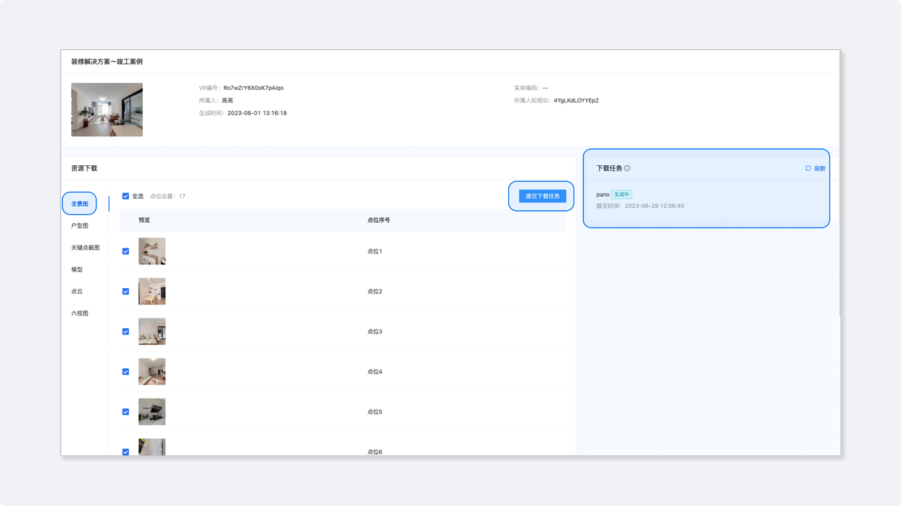Switch to the 户型图 tab
Image resolution: width=901 pixels, height=506 pixels.
[80, 226]
